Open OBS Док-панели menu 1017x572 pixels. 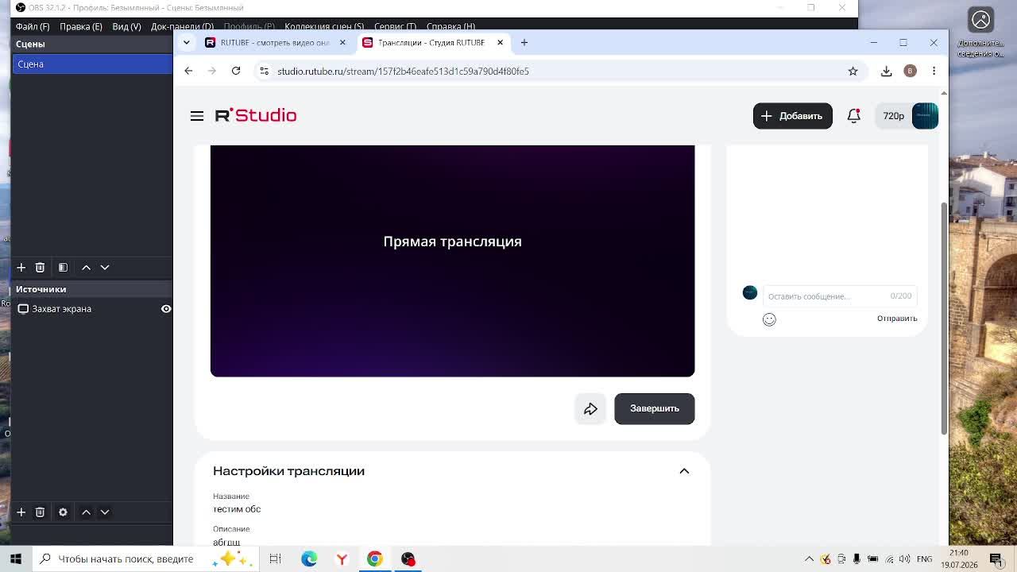click(x=182, y=26)
